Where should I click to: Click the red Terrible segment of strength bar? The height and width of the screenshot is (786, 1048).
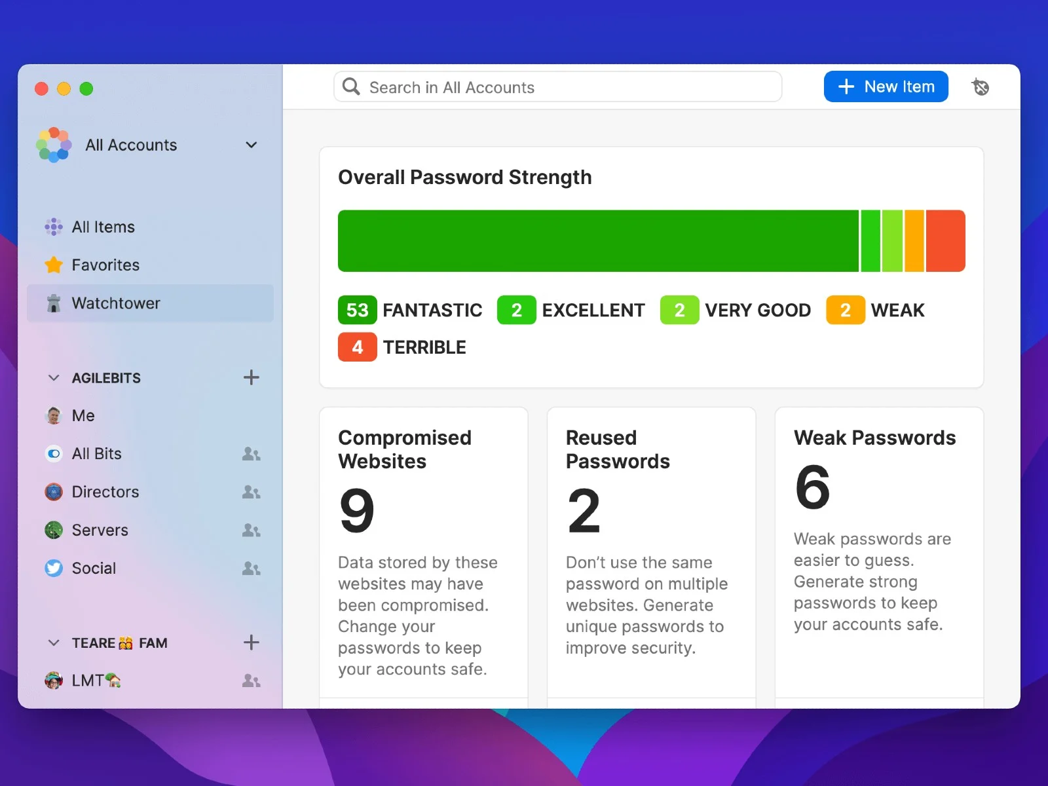pyautogui.click(x=945, y=241)
